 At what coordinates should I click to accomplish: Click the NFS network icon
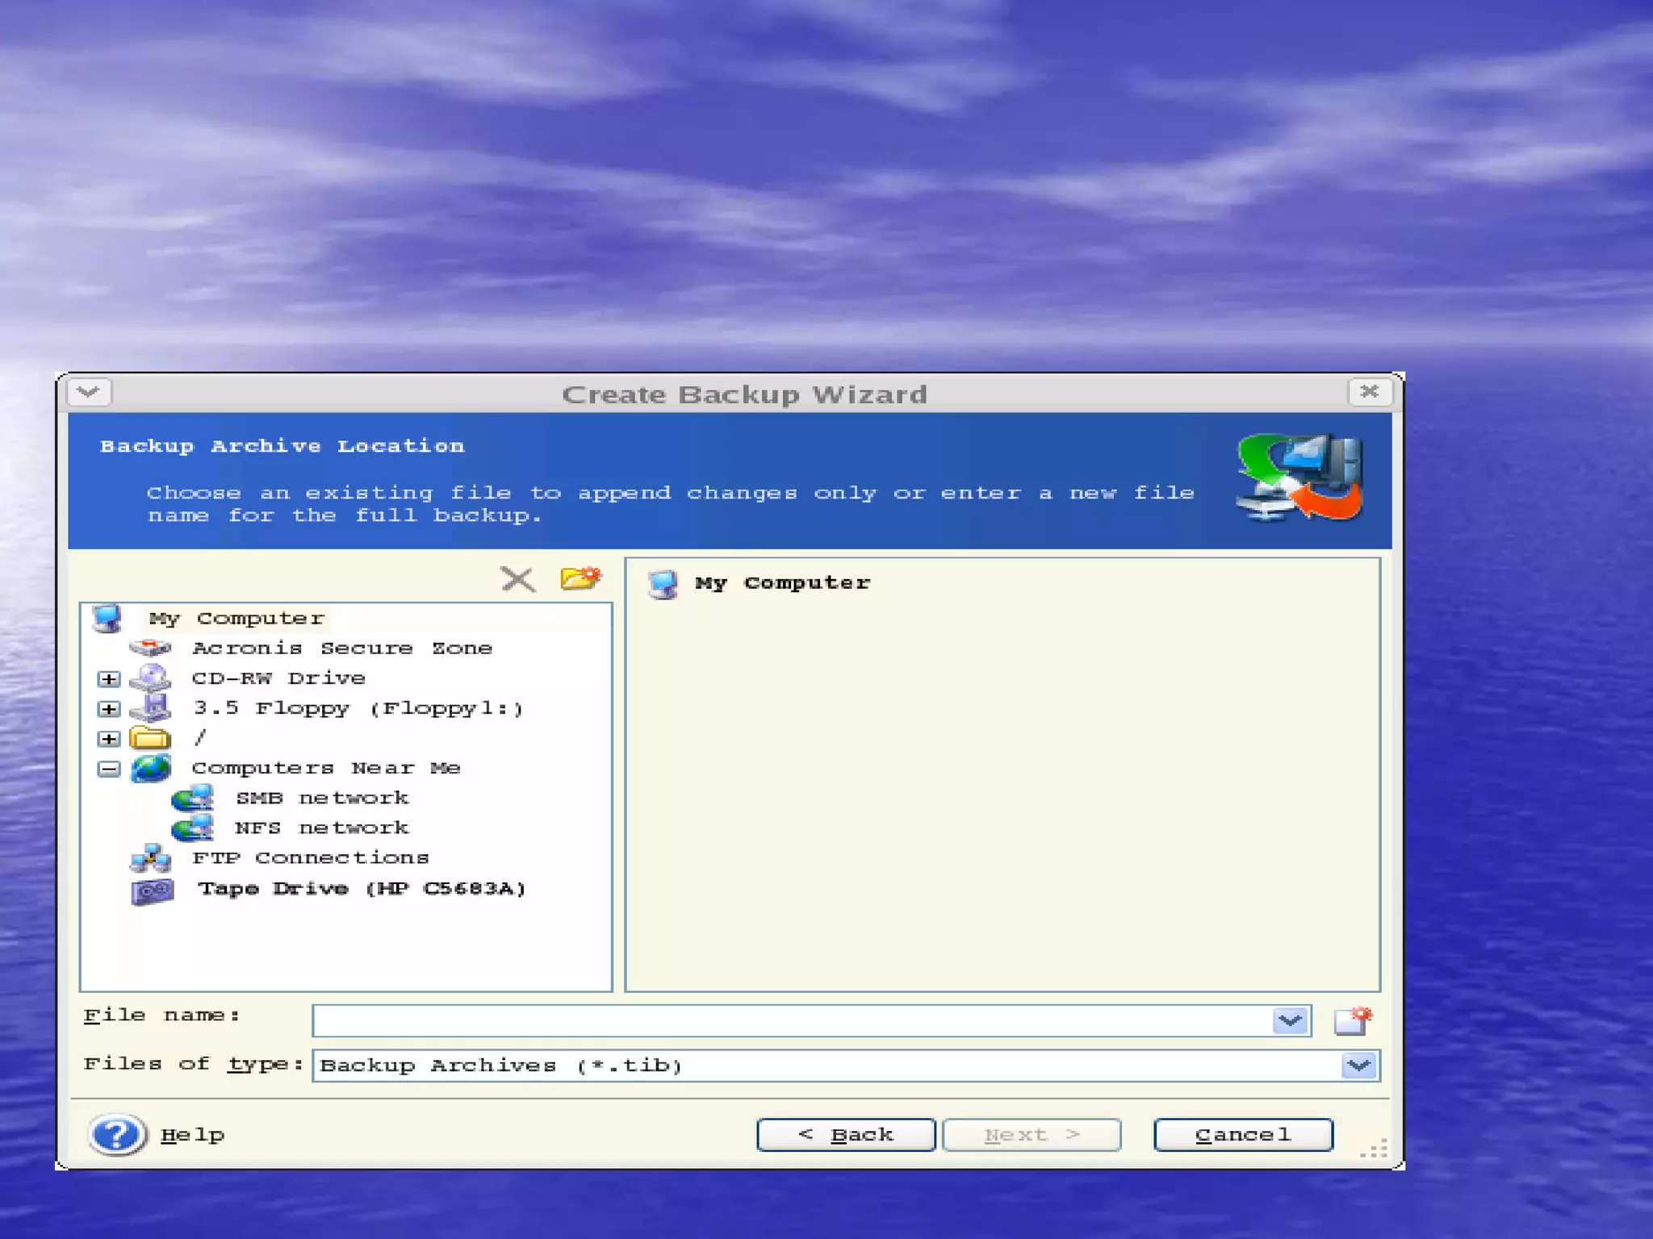(193, 828)
